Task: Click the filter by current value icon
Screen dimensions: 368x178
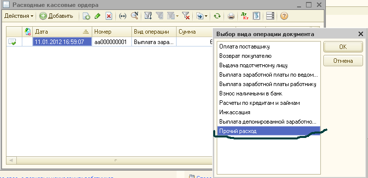Action: [160, 16]
